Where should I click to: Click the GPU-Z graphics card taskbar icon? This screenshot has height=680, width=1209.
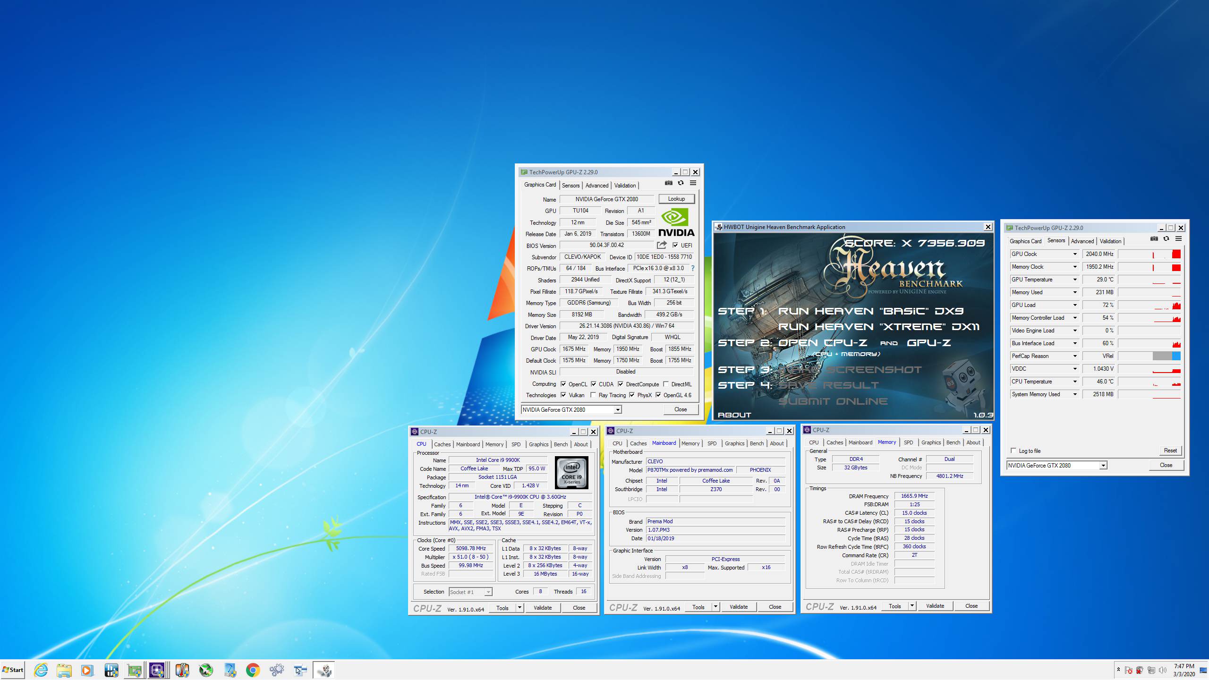point(134,670)
